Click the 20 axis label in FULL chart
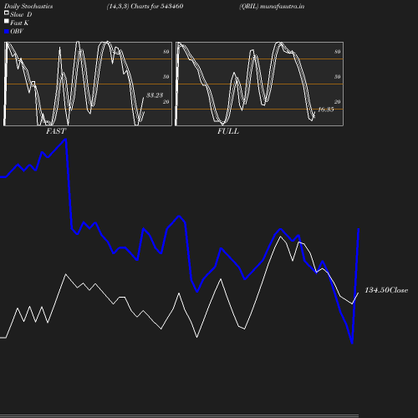This screenshot has width=418, height=418. (x=338, y=102)
